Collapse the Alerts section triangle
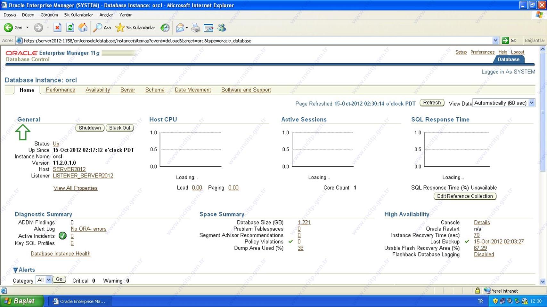 pos(15,270)
